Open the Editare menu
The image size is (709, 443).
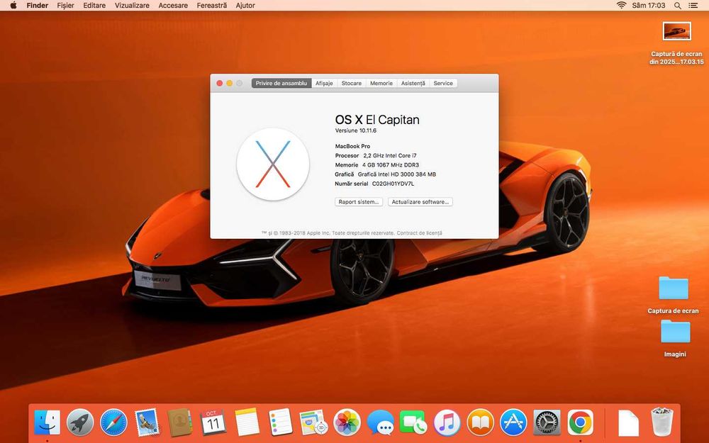point(94,6)
